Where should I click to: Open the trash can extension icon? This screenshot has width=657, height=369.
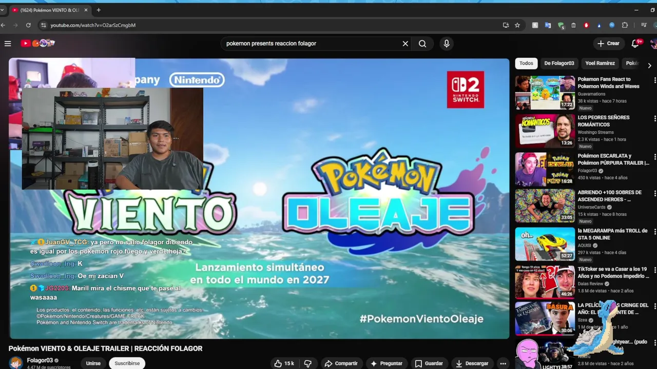point(573,25)
